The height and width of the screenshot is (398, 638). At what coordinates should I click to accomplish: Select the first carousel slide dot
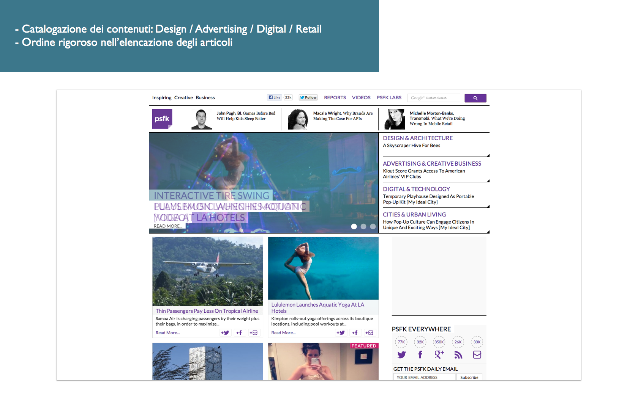[354, 226]
